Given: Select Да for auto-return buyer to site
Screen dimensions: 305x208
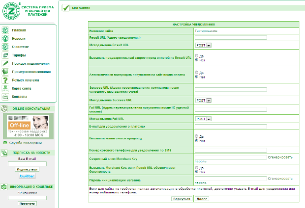Looking at the screenshot, I should (x=197, y=73).
